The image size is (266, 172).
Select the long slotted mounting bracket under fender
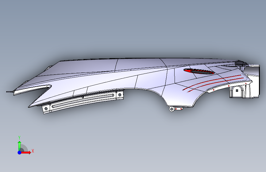(x=83, y=102)
